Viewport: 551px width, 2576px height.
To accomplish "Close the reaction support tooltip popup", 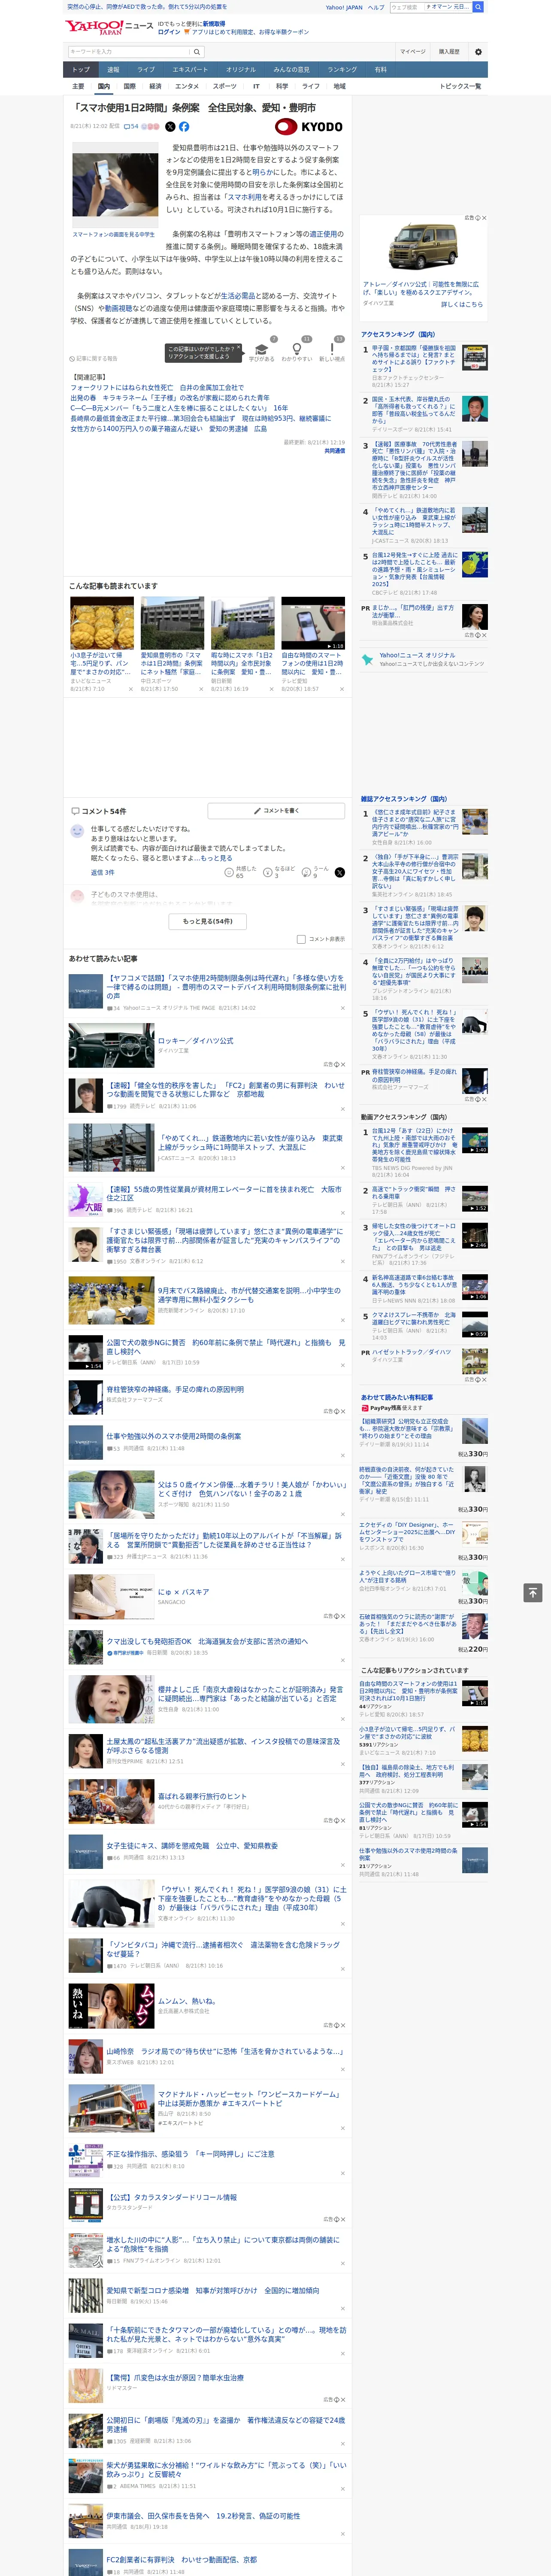I will point(238,346).
